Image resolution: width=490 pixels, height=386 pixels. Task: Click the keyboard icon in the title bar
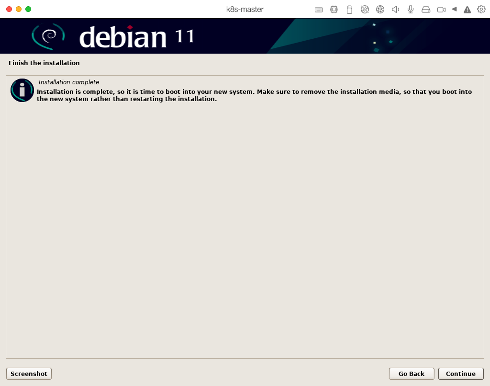pyautogui.click(x=318, y=10)
